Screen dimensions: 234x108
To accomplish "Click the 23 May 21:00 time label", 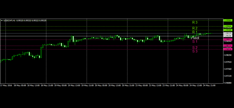I will tap(169, 86).
